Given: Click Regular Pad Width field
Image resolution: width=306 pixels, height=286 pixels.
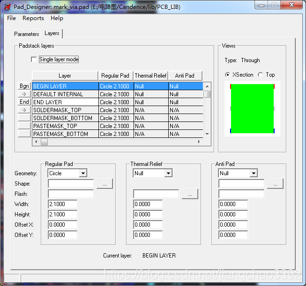Looking at the screenshot, I should 62,204.
